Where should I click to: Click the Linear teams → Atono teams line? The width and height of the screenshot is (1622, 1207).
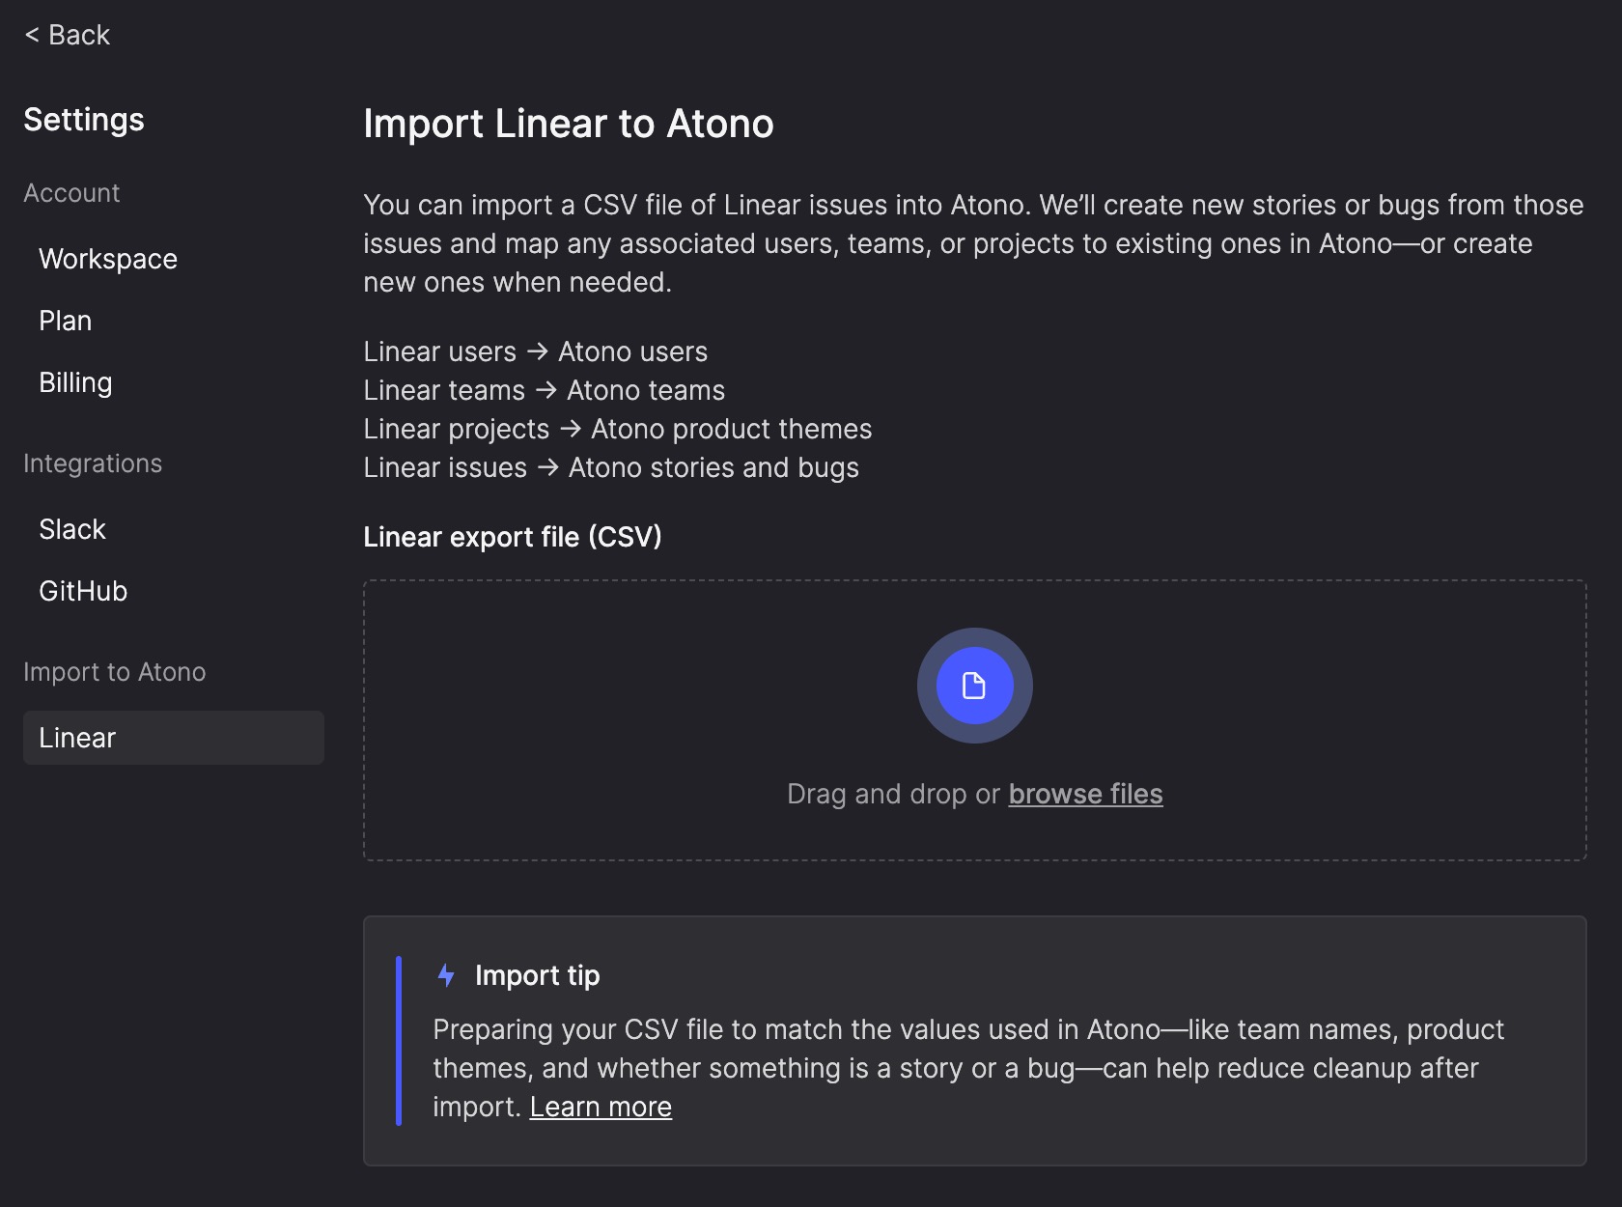click(545, 390)
